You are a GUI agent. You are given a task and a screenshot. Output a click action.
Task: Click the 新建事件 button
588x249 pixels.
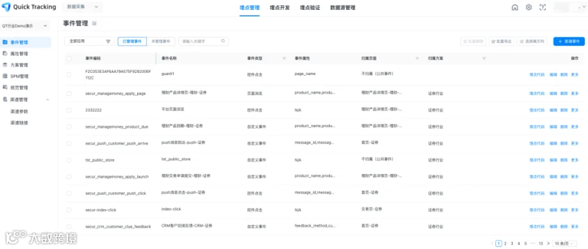pyautogui.click(x=569, y=42)
